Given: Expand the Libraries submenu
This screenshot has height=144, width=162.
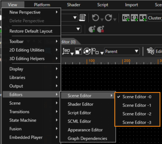Looking at the screenshot, I should click(32, 77).
